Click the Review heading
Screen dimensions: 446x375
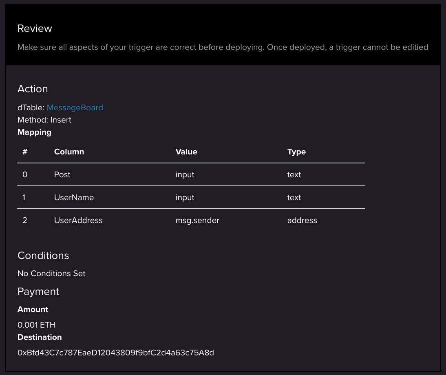coord(35,29)
